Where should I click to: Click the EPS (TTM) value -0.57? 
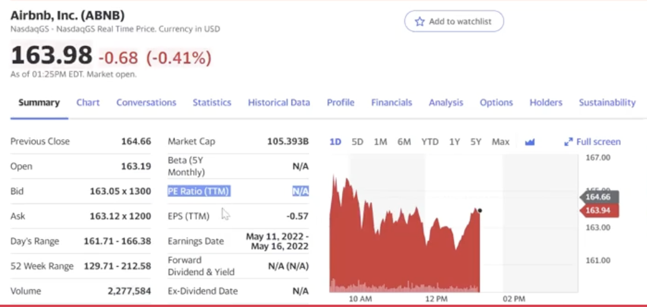pyautogui.click(x=297, y=216)
